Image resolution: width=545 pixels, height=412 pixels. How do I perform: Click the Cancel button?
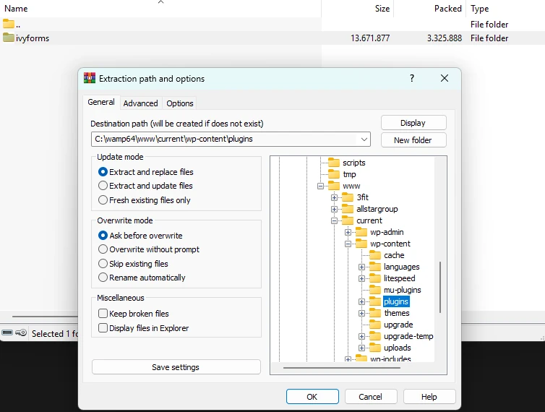(371, 397)
